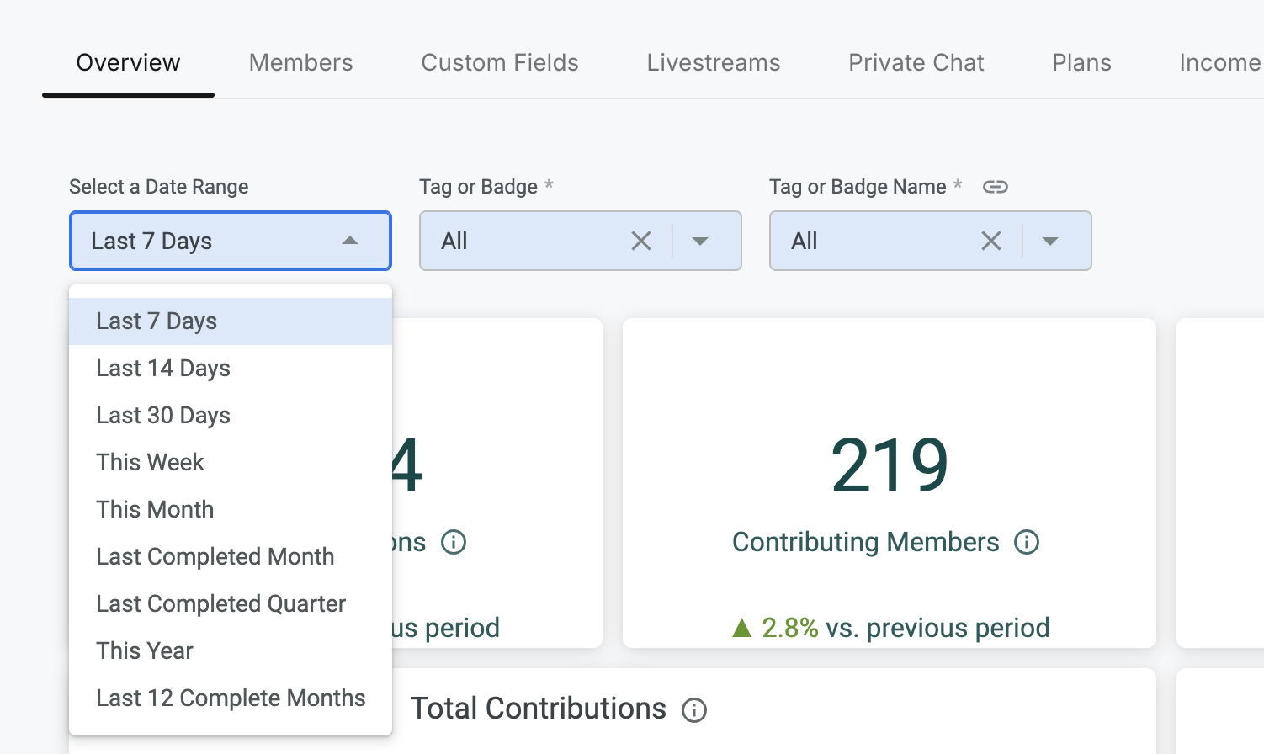Go to the Livestreams tab
Viewport: 1264px width, 754px height.
tap(713, 63)
